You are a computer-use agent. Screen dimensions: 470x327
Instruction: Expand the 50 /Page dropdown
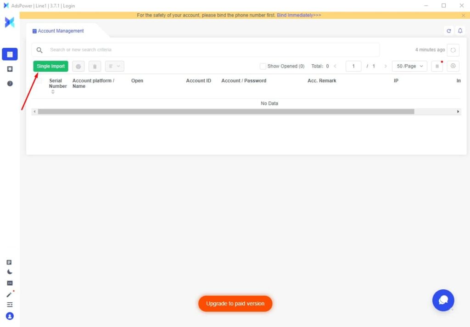coord(409,66)
